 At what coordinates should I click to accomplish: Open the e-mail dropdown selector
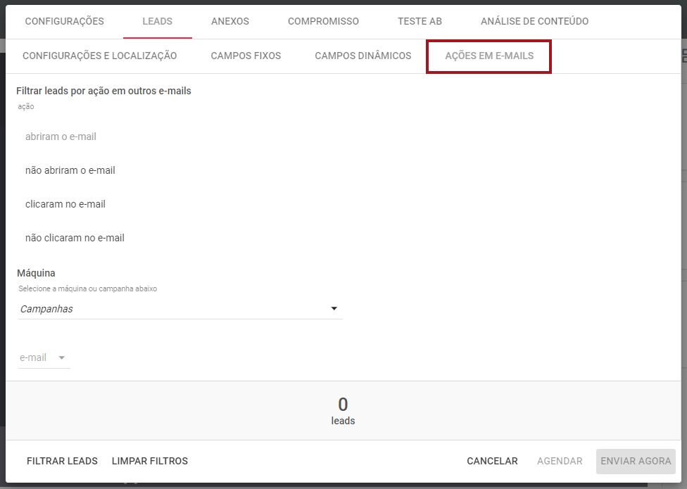(x=44, y=357)
